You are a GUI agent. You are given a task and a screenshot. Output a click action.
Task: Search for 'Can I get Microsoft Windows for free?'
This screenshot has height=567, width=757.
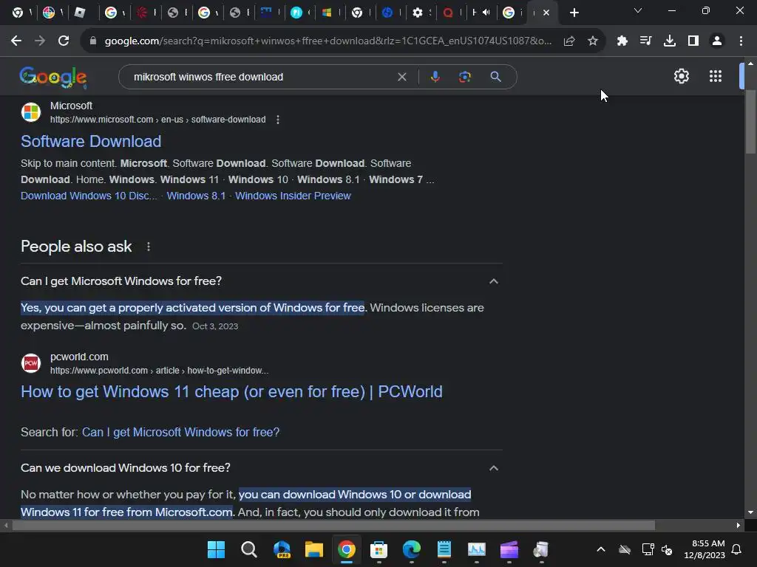180,432
